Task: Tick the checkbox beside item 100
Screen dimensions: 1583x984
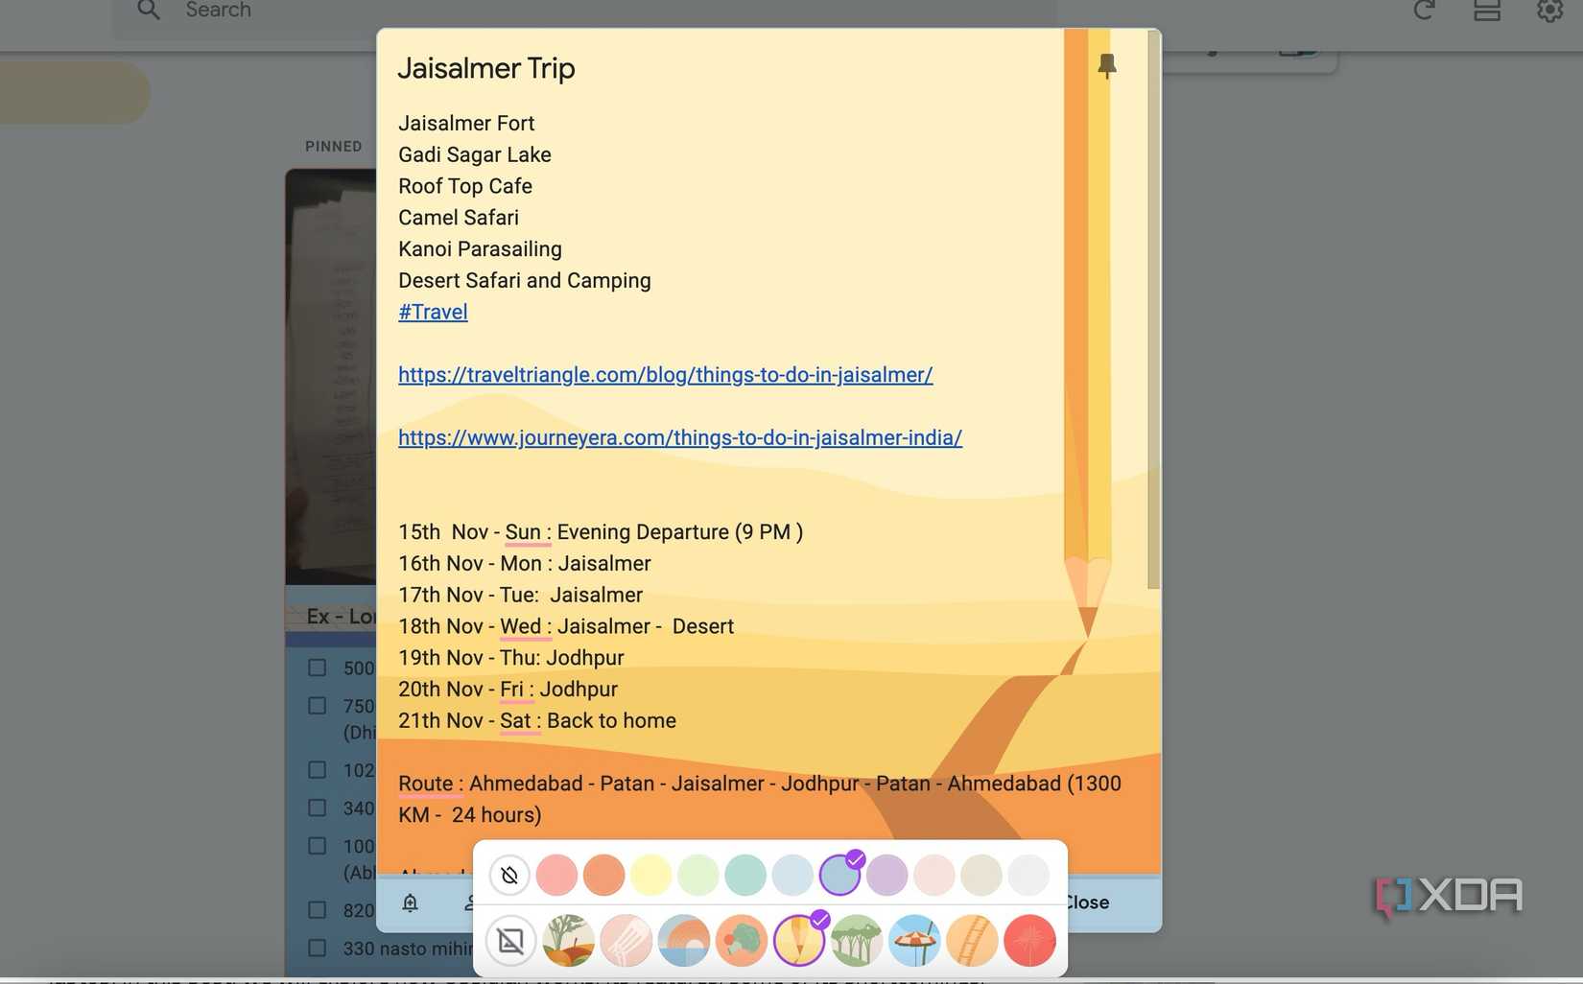Action: click(317, 845)
